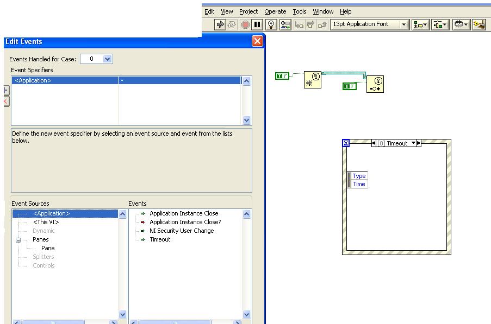Click Time event data node item
This screenshot has height=324, width=491.
[359, 184]
